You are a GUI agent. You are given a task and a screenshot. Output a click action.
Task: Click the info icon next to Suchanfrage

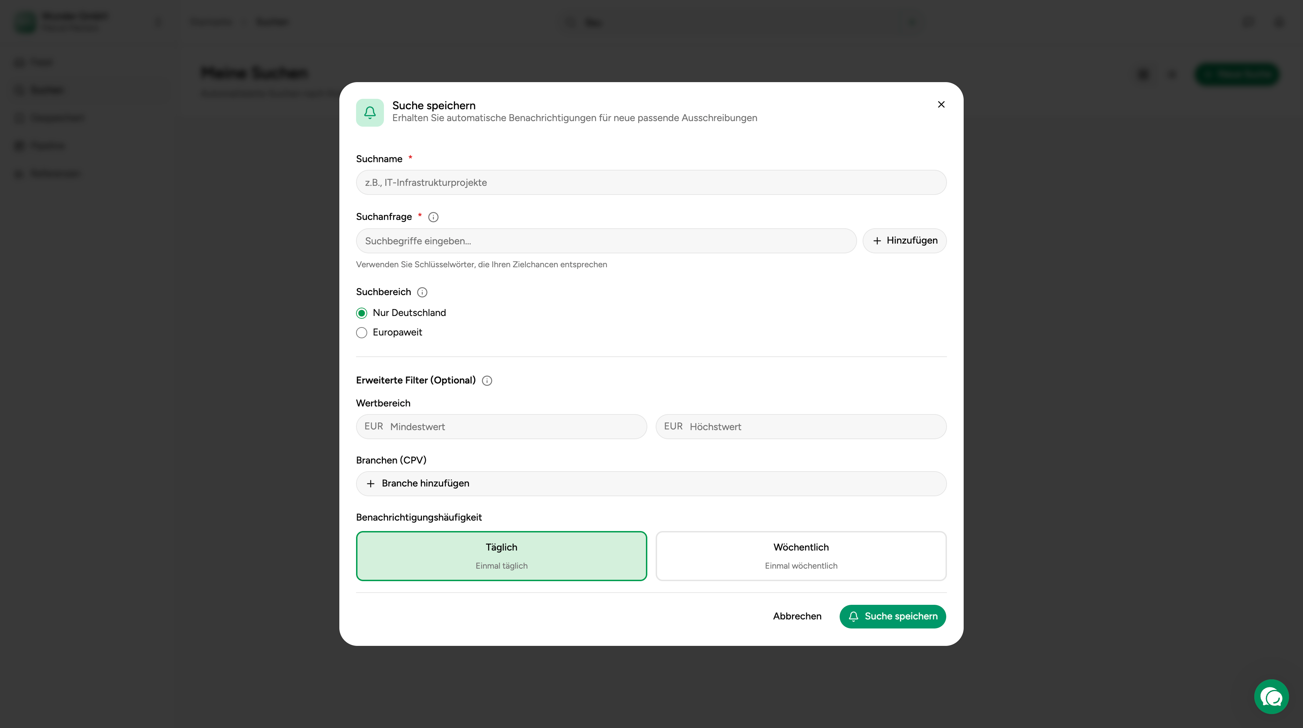click(433, 217)
